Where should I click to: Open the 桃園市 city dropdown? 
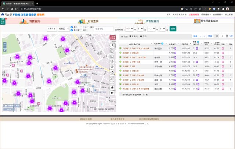click(52, 28)
